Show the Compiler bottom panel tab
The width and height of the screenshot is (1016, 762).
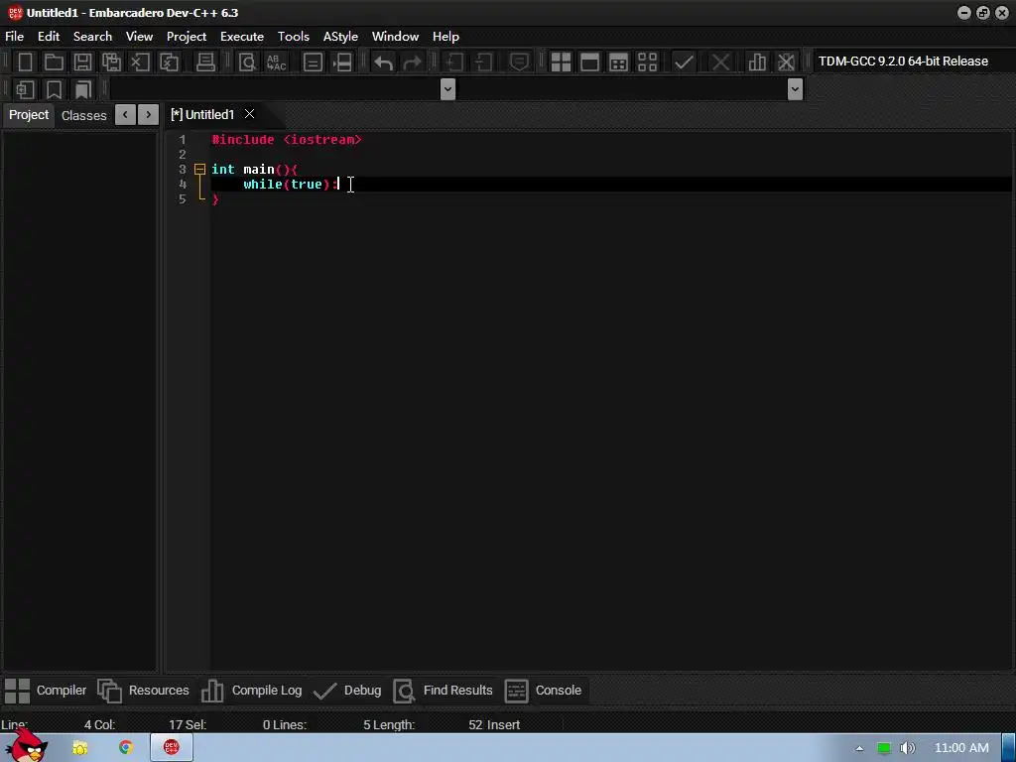[x=46, y=691]
